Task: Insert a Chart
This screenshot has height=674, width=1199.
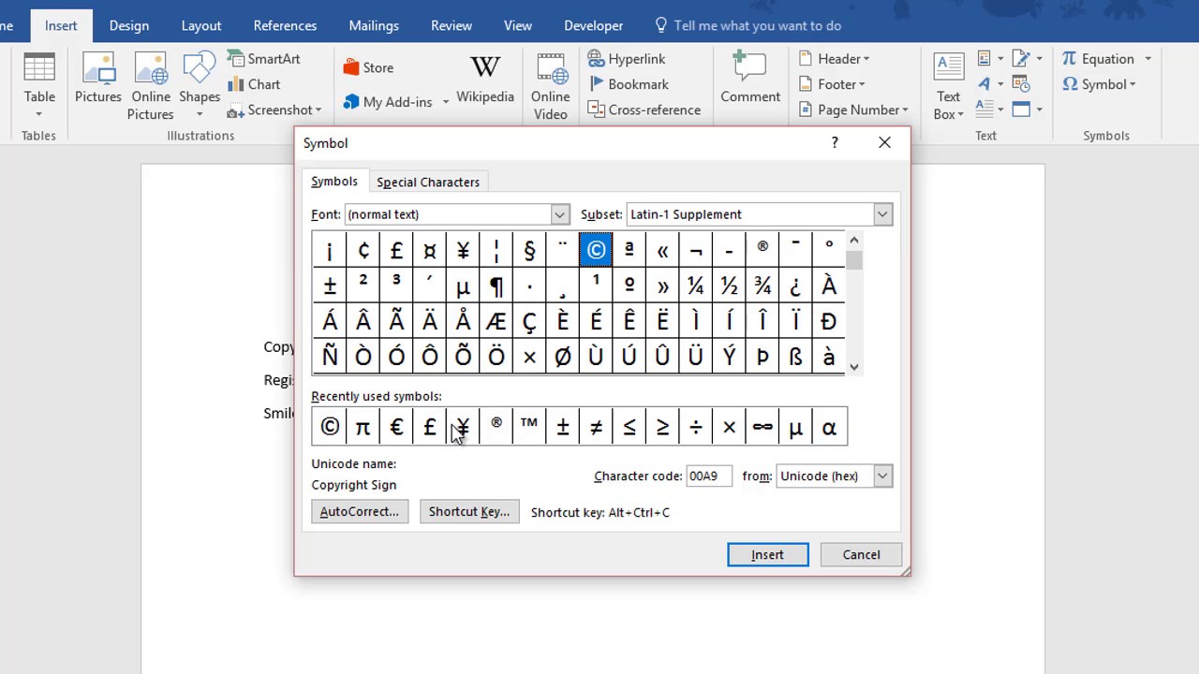Action: (x=254, y=84)
